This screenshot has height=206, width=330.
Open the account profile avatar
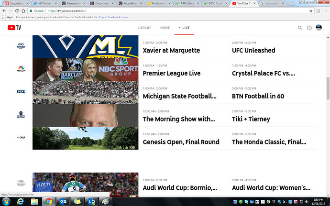pyautogui.click(x=319, y=28)
